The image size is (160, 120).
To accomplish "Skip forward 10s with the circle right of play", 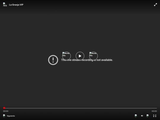I will [93, 56].
